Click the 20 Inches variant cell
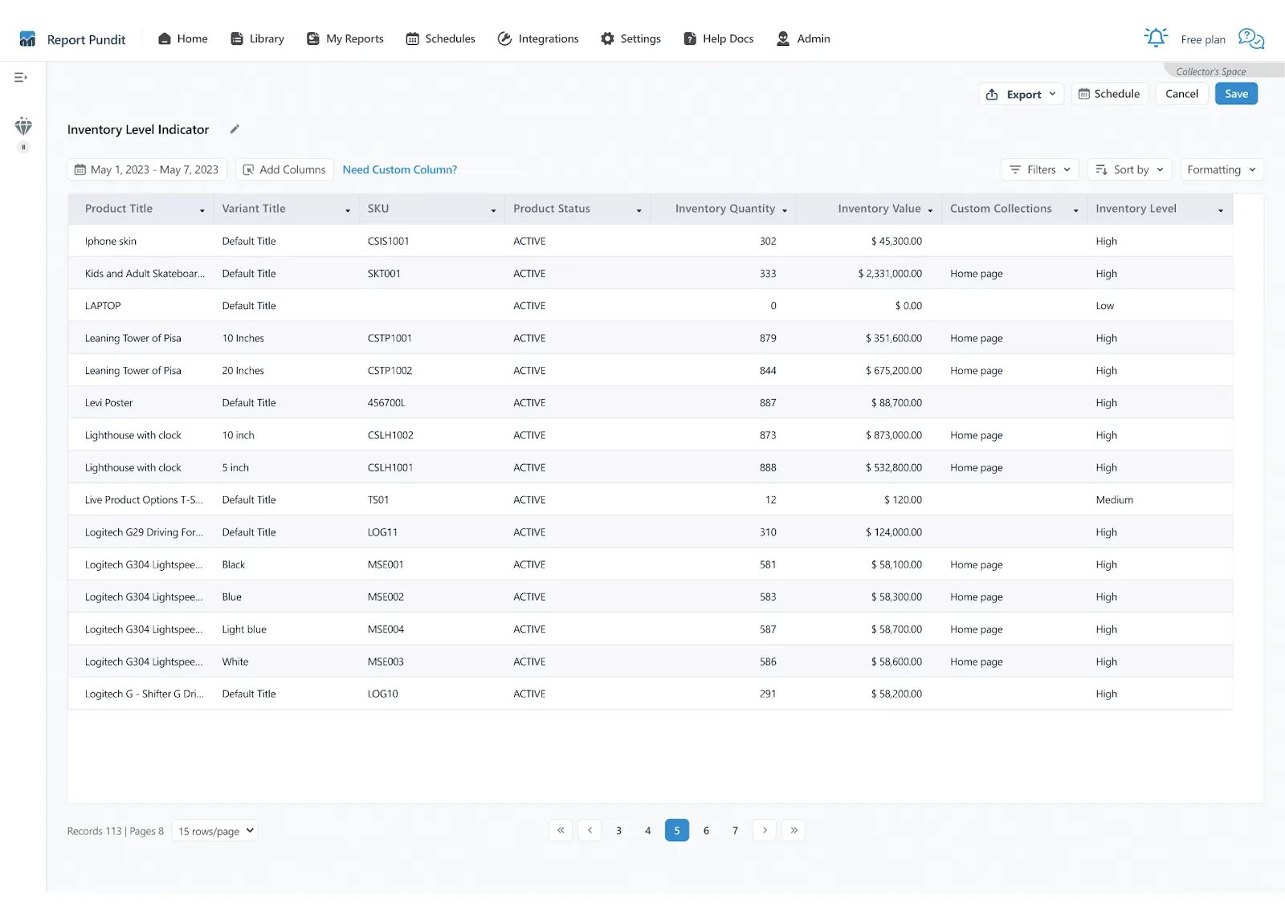The height and width of the screenshot is (908, 1285). (243, 371)
